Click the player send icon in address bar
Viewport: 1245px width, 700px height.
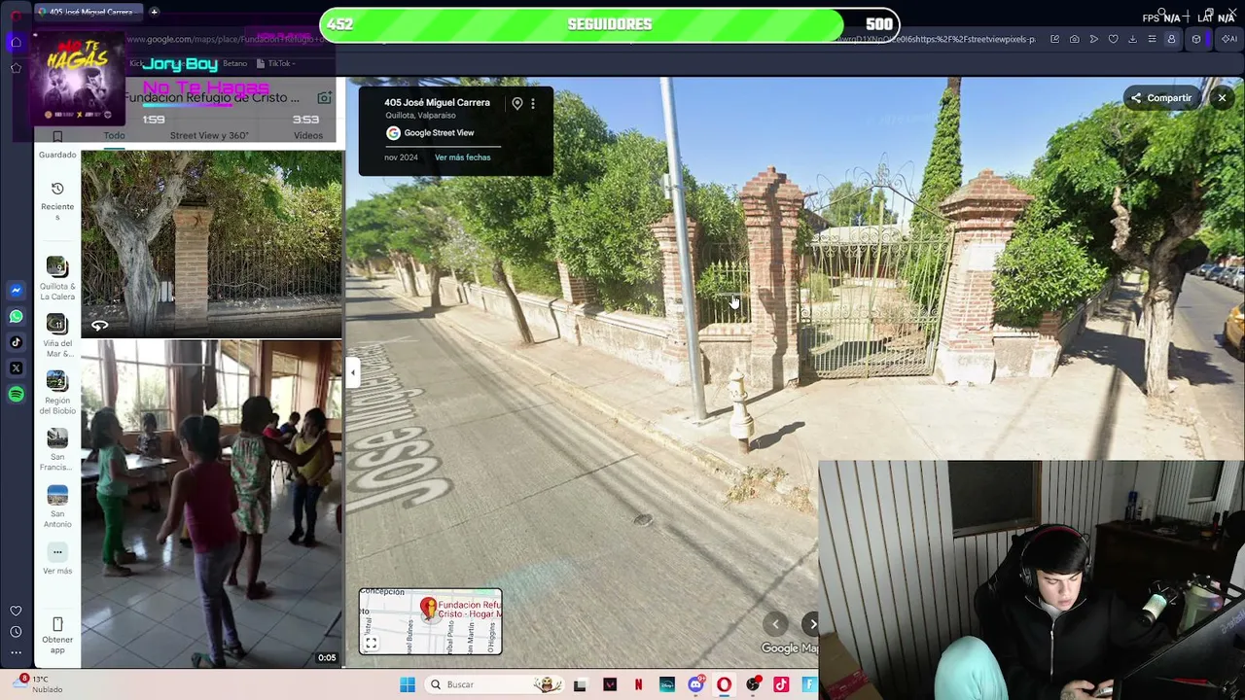pyautogui.click(x=1093, y=39)
